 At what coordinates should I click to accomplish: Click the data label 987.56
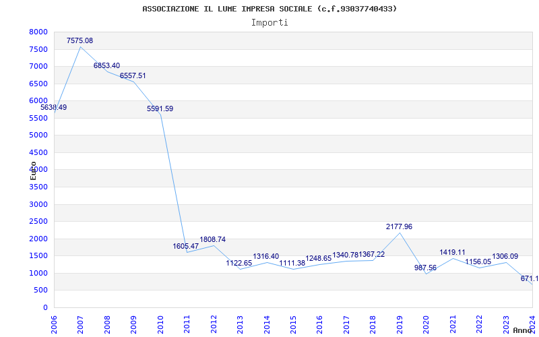pyautogui.click(x=425, y=268)
